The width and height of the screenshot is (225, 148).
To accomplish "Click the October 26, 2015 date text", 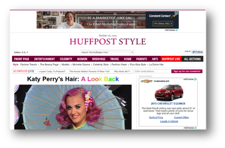I will (108, 35).
